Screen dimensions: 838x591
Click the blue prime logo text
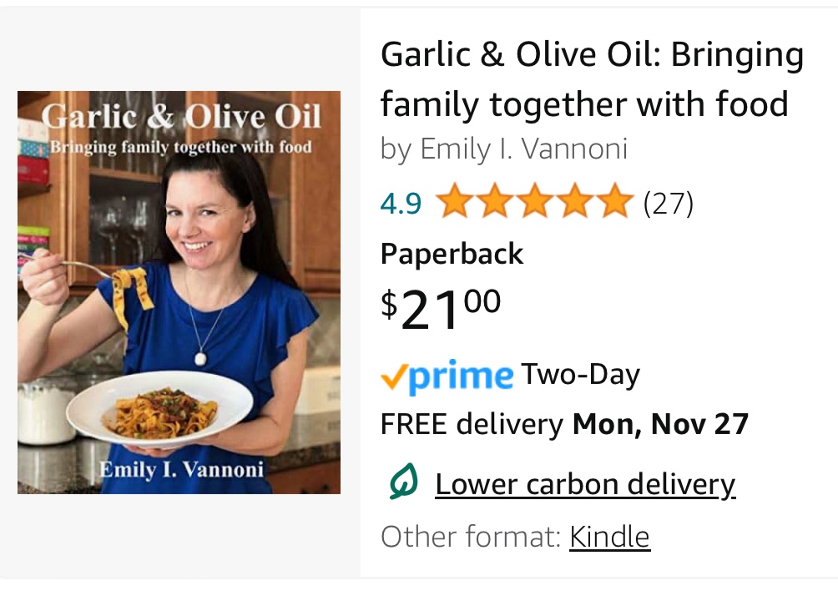click(461, 377)
